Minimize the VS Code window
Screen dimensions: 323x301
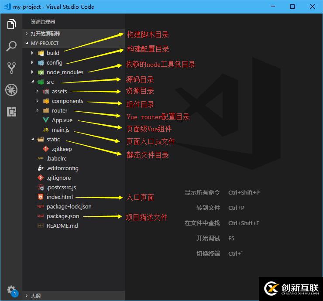pyautogui.click(x=273, y=7)
